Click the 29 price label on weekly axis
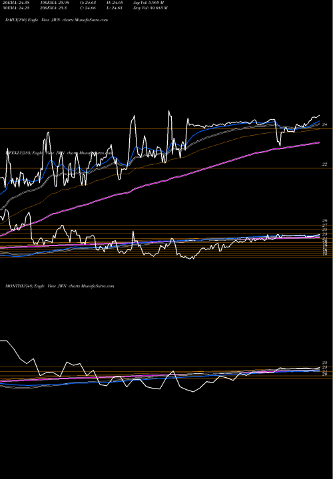Screen dimensions: 333x479 pyautogui.click(x=325, y=221)
